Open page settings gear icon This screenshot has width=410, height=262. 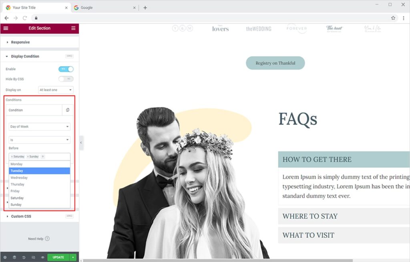coord(5,257)
